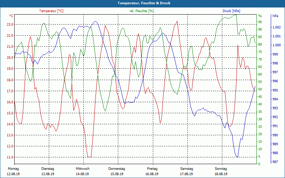Click the 12,0 temperature axis value
Image resolution: width=285 pixels, height=178 pixels.
coord(10,146)
